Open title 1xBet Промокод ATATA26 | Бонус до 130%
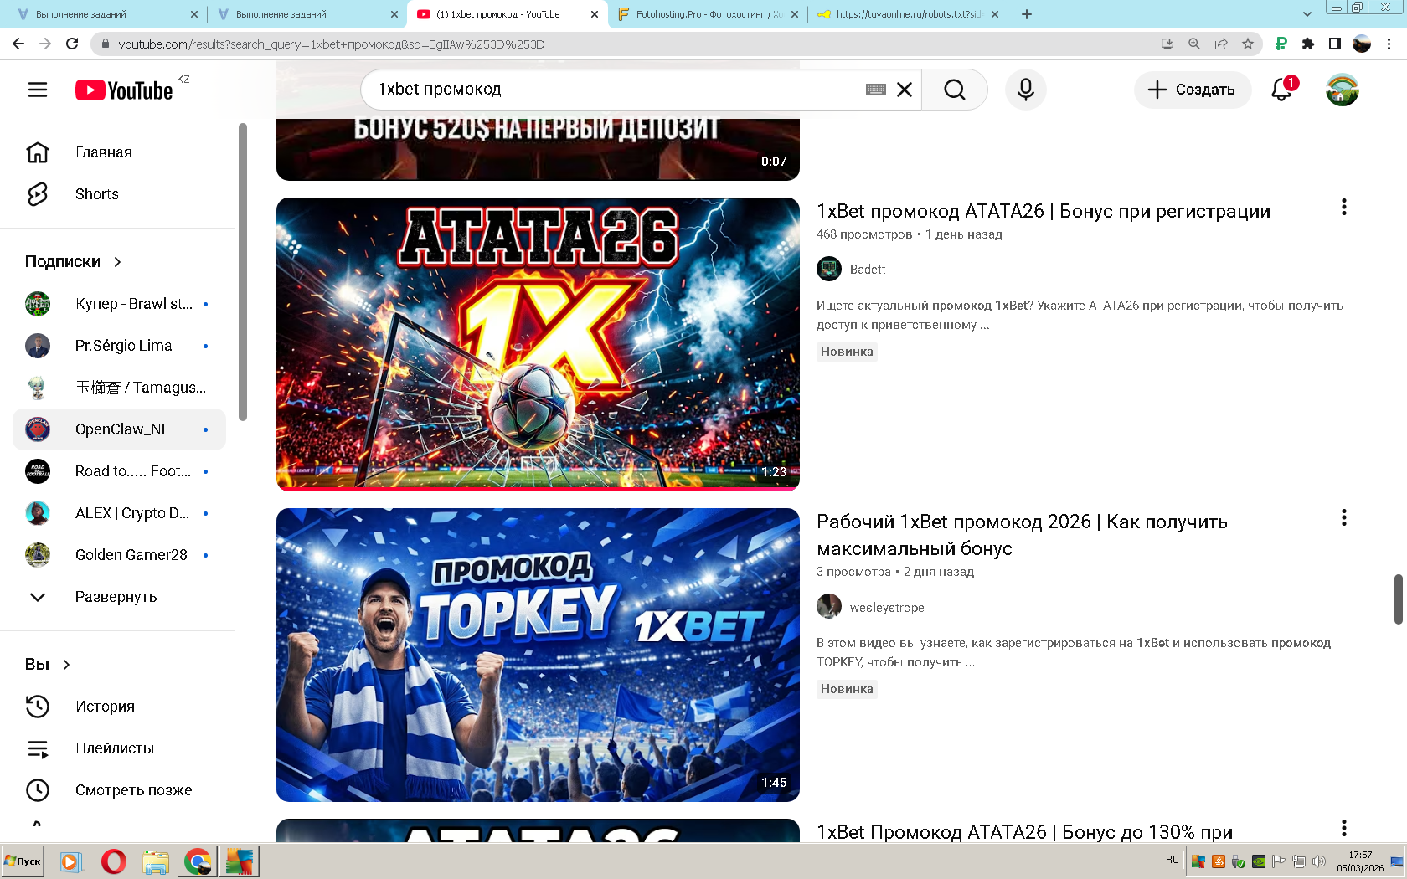 pos(1024,832)
